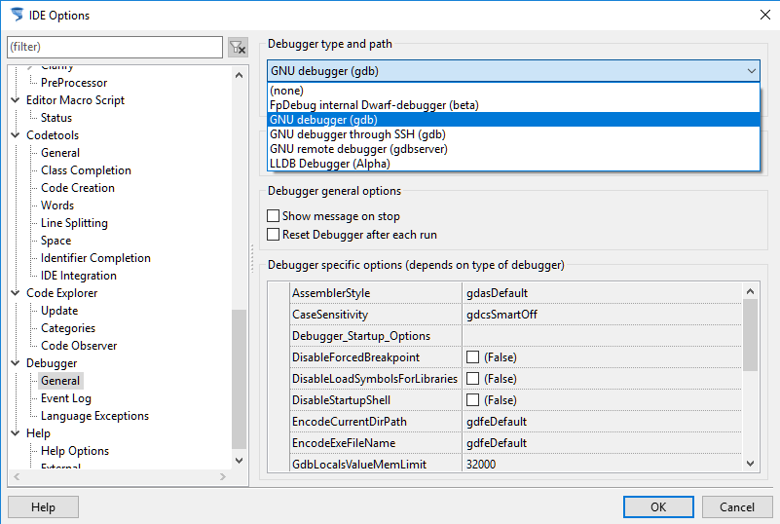Image resolution: width=780 pixels, height=524 pixels.
Task: Open Help Options page
Action: (x=75, y=451)
